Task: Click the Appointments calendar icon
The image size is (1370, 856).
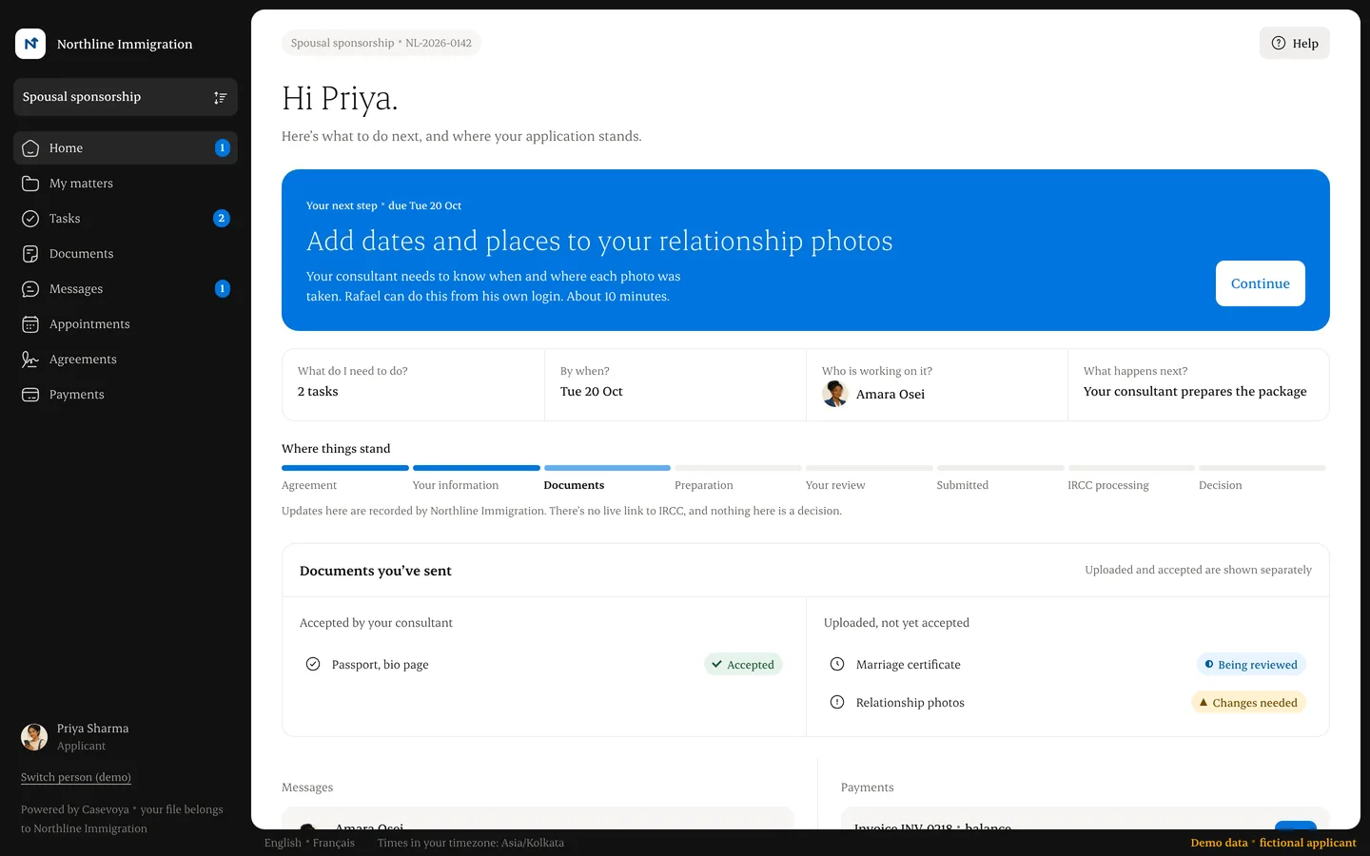Action: pyautogui.click(x=30, y=324)
